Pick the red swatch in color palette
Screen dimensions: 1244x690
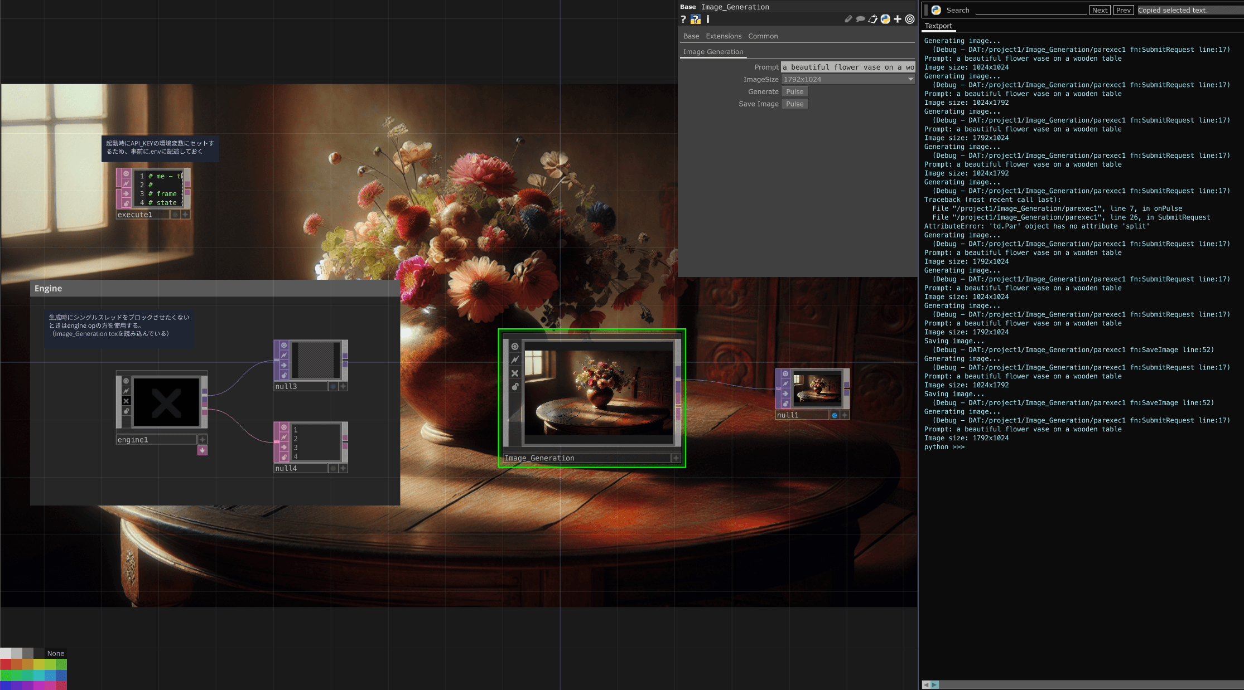pyautogui.click(x=6, y=664)
